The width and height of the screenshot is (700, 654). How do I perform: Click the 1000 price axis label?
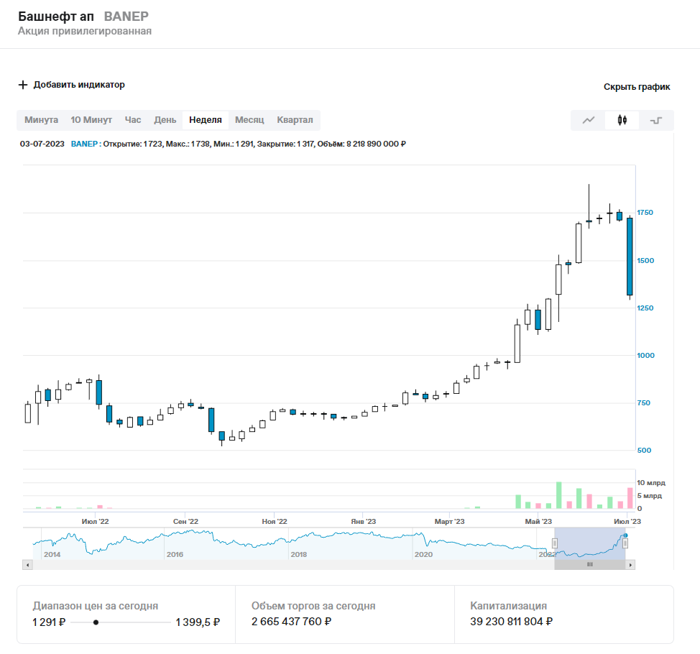tap(645, 355)
